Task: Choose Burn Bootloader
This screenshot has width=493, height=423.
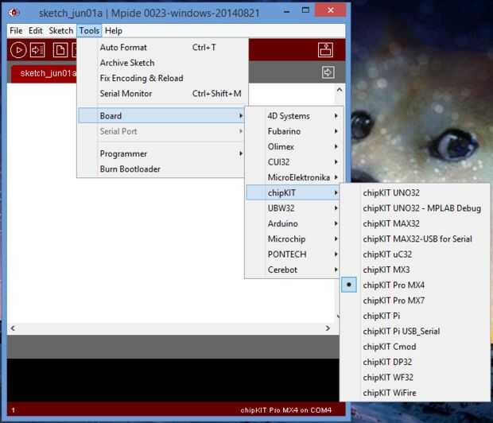Action: tap(162, 169)
